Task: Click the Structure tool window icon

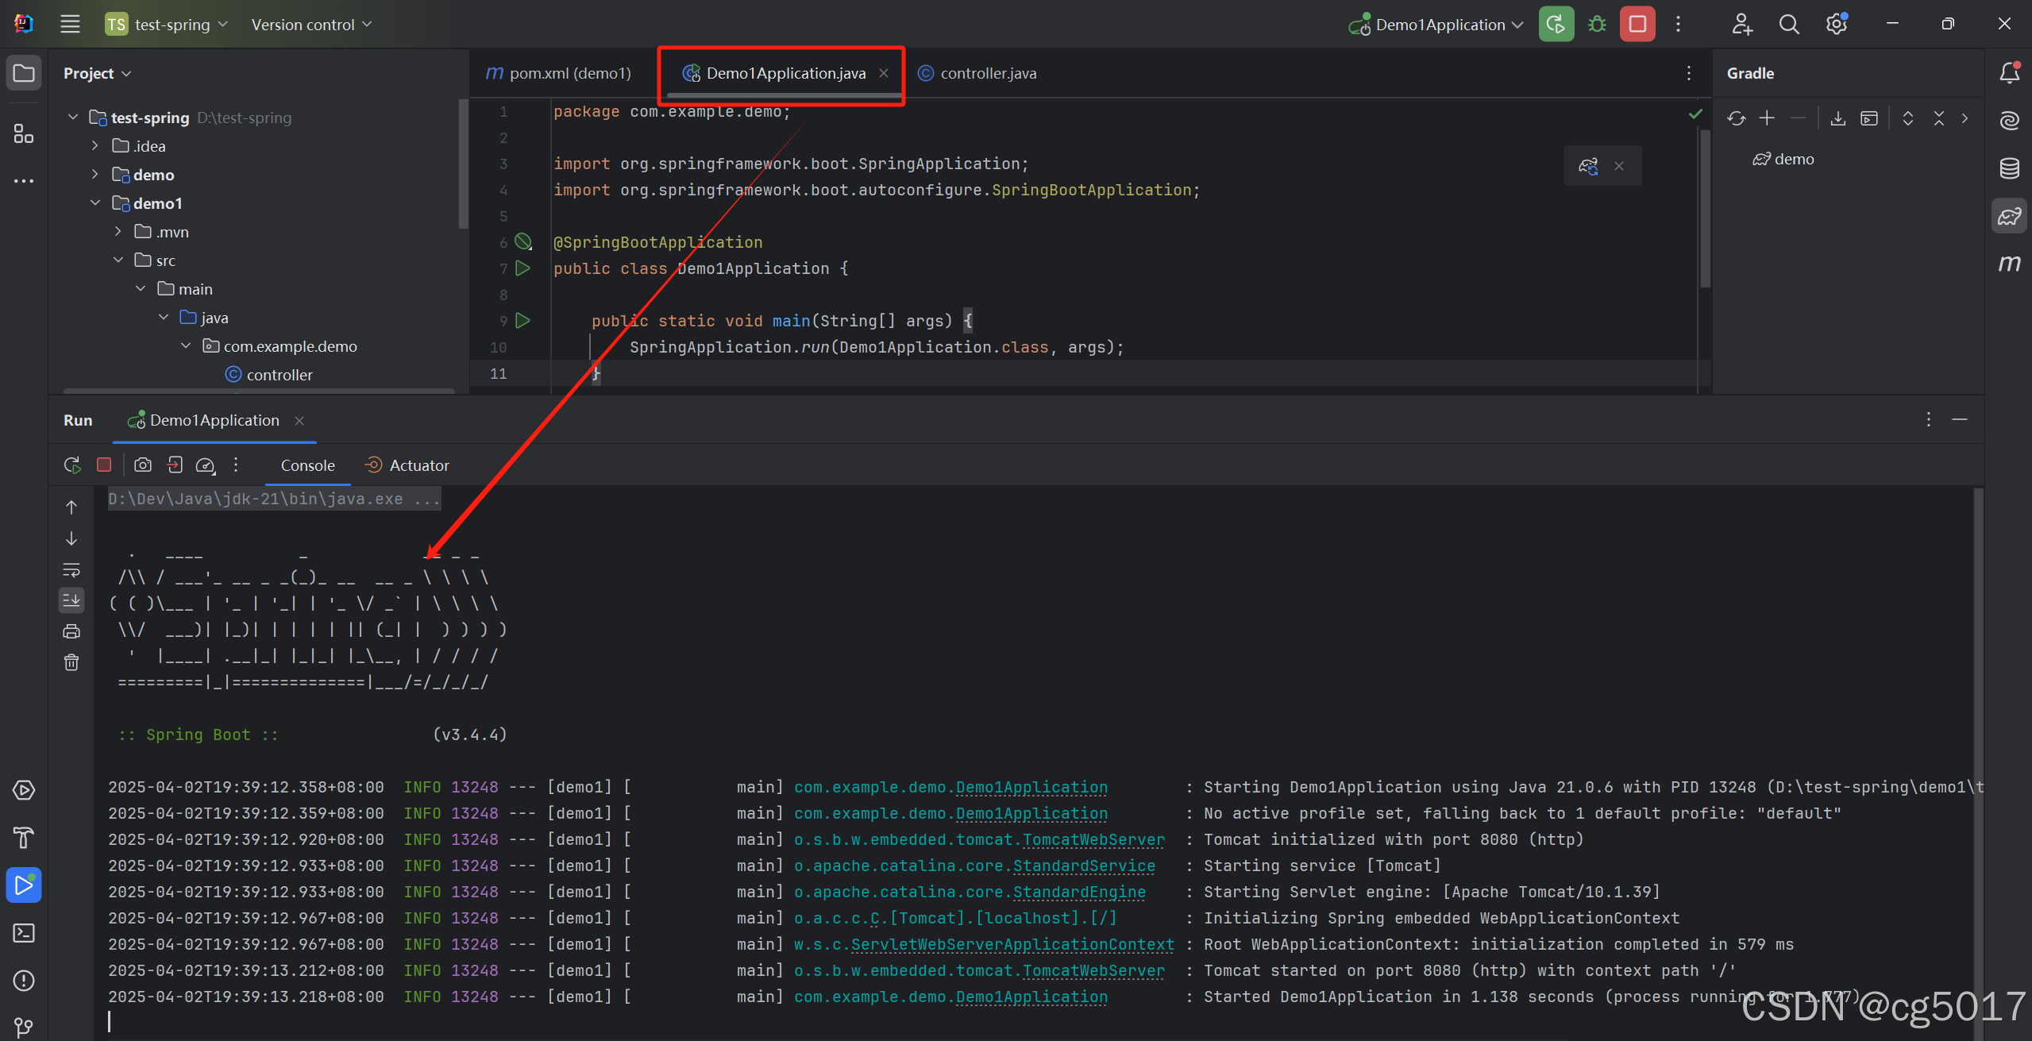Action: [x=24, y=133]
